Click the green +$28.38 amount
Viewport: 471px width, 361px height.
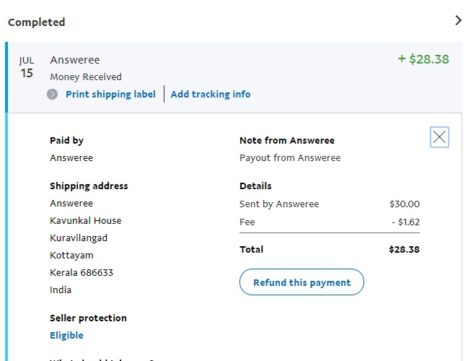coord(423,59)
